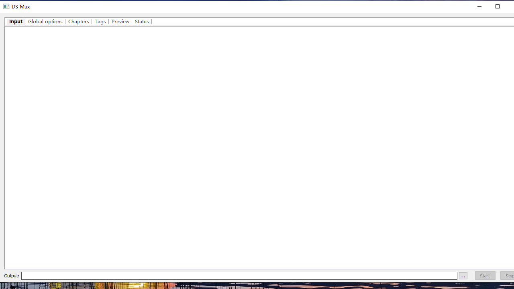Image resolution: width=514 pixels, height=289 pixels.
Task: Click the empty Input file list area
Action: coord(257,144)
